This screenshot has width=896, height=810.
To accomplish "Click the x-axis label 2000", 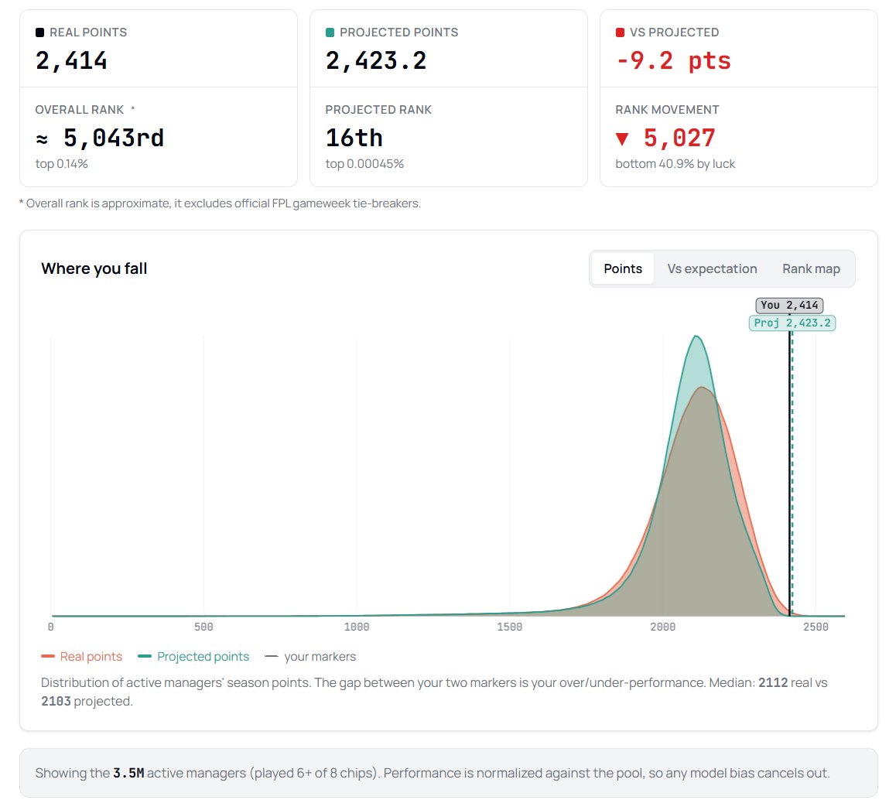I will click(663, 627).
